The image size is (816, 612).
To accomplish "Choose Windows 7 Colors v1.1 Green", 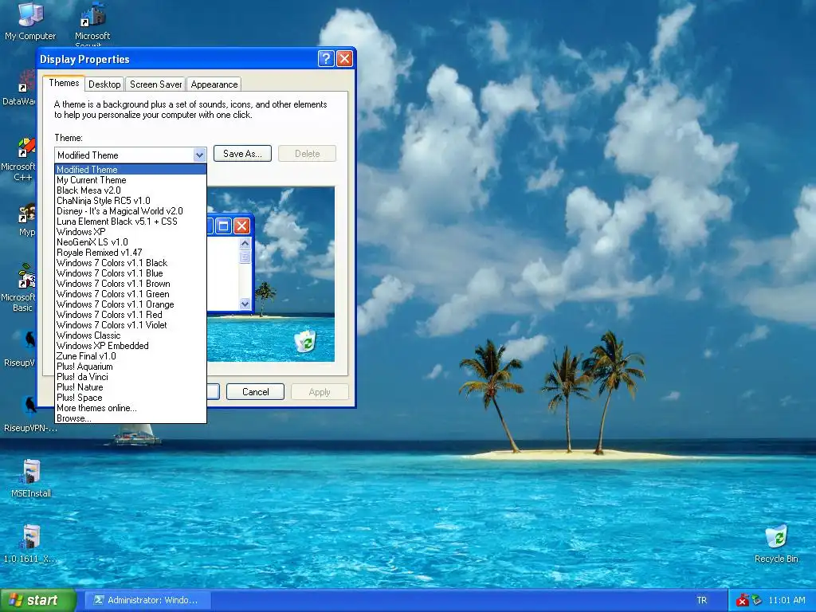I will point(131,294).
